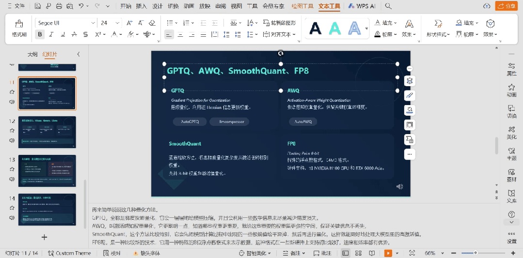Toggle Bold formatting
The height and width of the screenshot is (258, 523).
click(x=40, y=34)
